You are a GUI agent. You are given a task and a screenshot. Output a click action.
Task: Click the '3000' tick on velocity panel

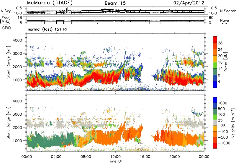(x=18, y=114)
